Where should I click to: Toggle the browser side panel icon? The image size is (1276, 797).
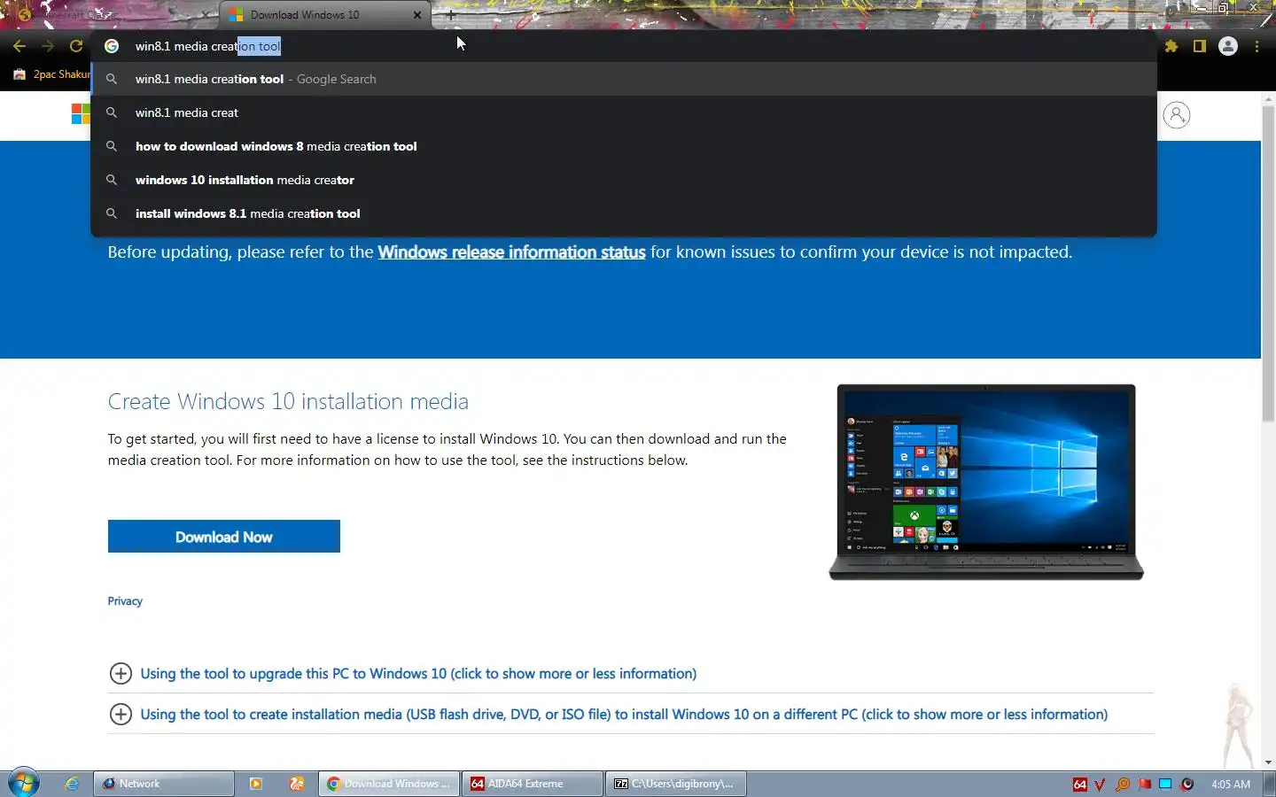[x=1200, y=46]
